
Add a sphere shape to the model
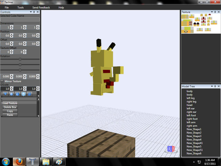(x=11, y=94)
